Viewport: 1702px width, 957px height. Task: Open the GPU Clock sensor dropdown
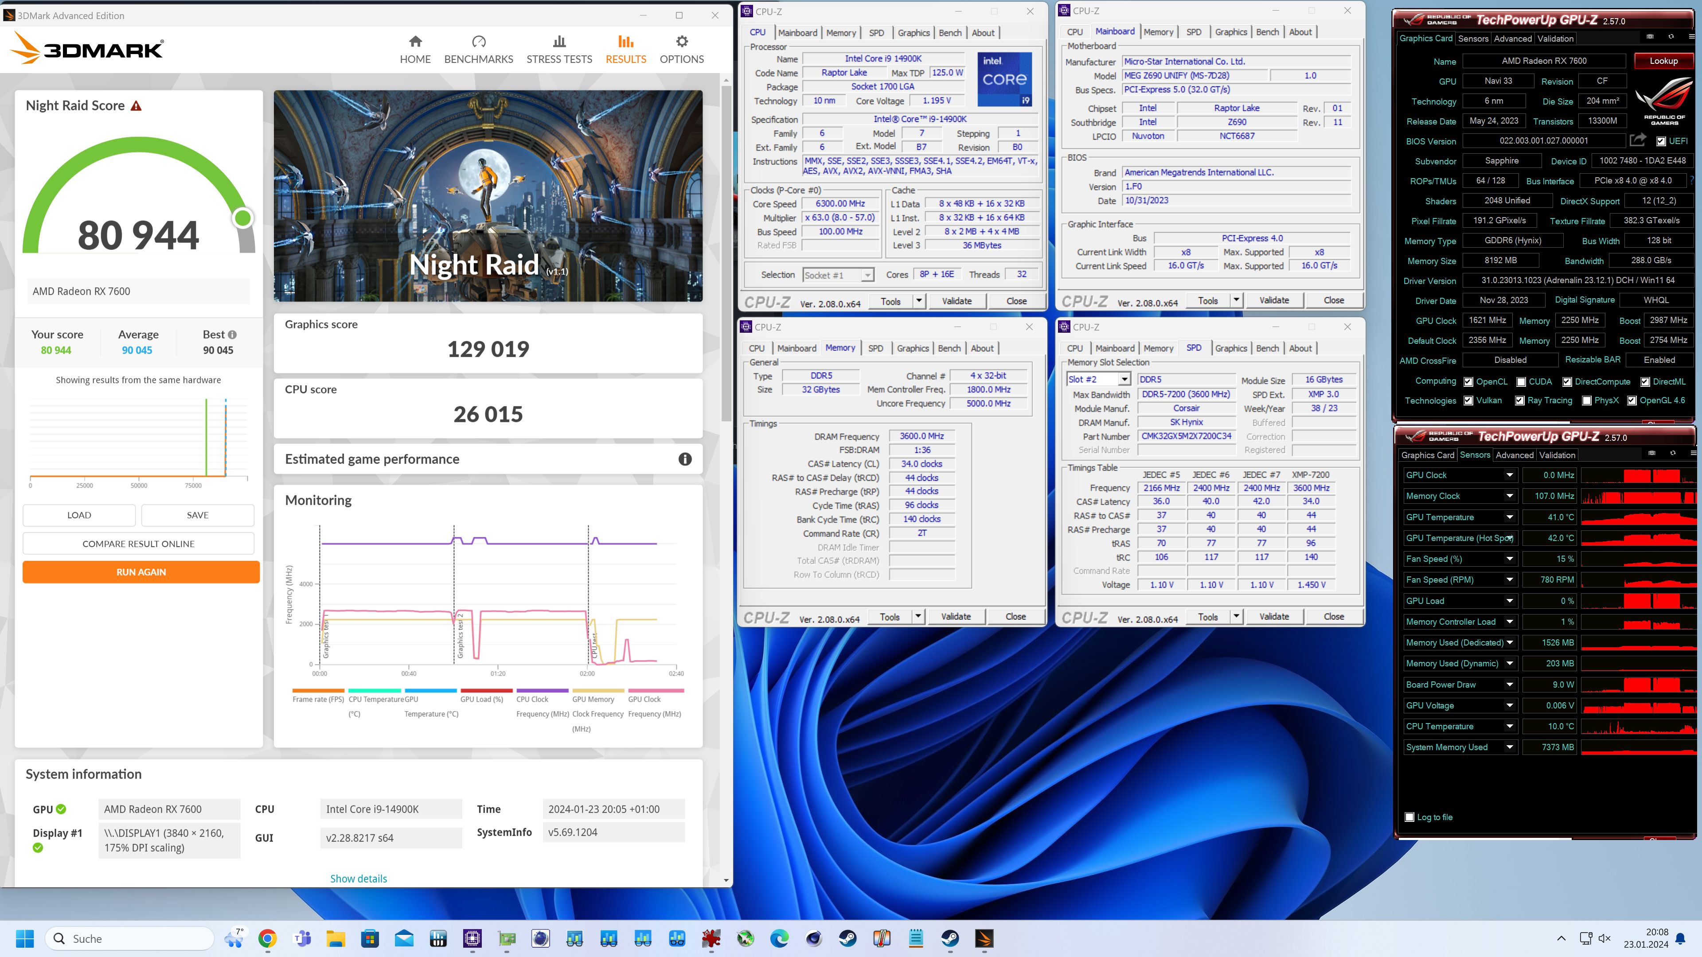click(x=1509, y=475)
